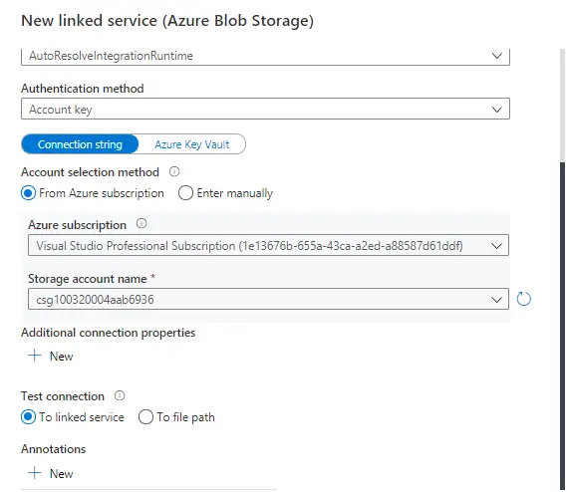
Task: Select Enter manually radio option
Action: click(x=185, y=193)
